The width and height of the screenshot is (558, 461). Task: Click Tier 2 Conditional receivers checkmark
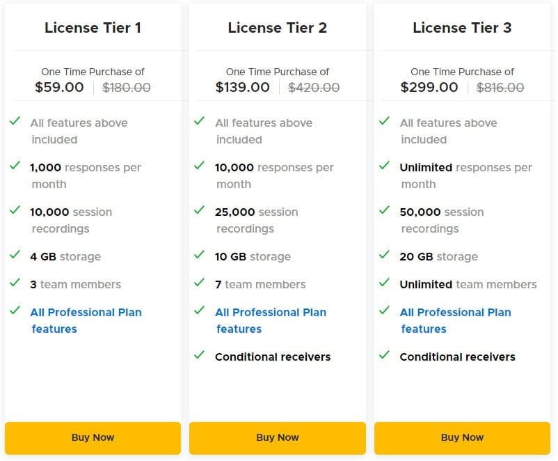[x=200, y=355]
